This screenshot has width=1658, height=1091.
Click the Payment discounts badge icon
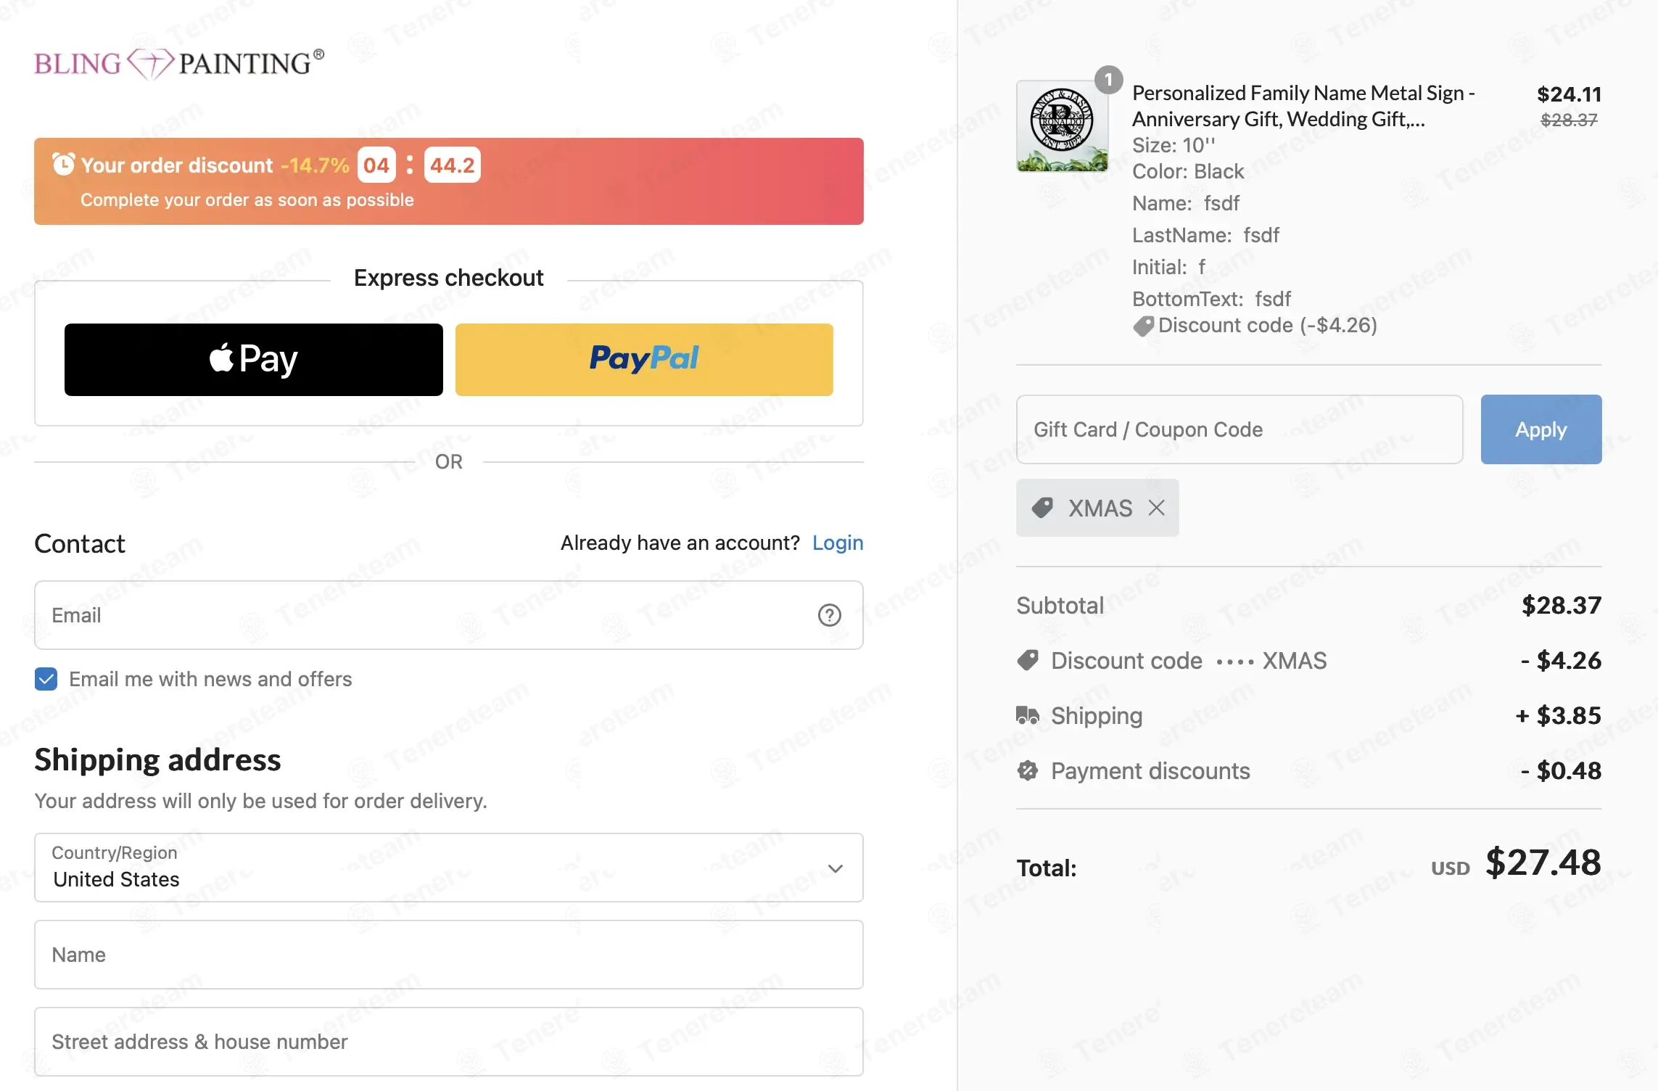pyautogui.click(x=1028, y=770)
